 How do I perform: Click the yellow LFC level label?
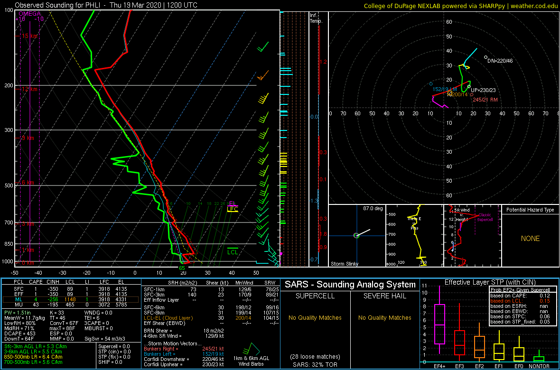click(x=233, y=209)
